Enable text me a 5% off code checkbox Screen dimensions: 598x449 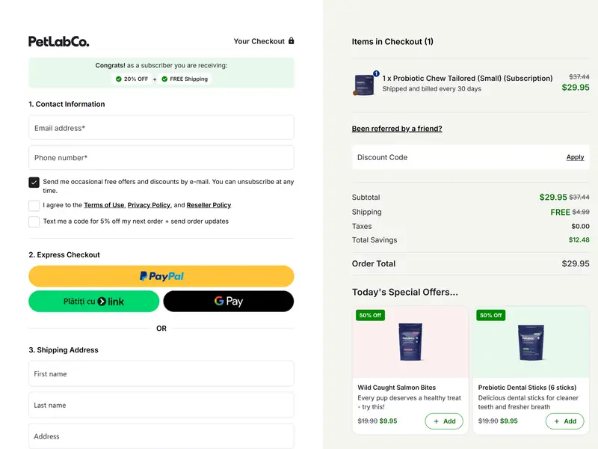tap(34, 222)
